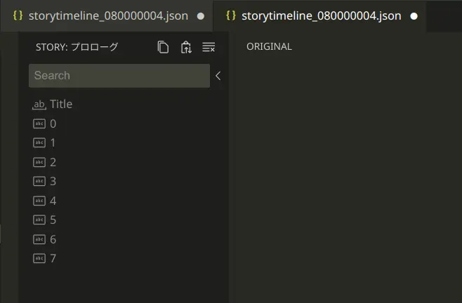
Task: Click the abc icon beside entry 7
Action: pyautogui.click(x=39, y=259)
